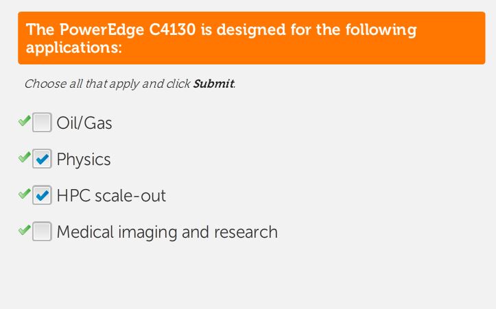Click the green checkmark beside Physics
Viewport: 496px width, 309px height.
24,158
